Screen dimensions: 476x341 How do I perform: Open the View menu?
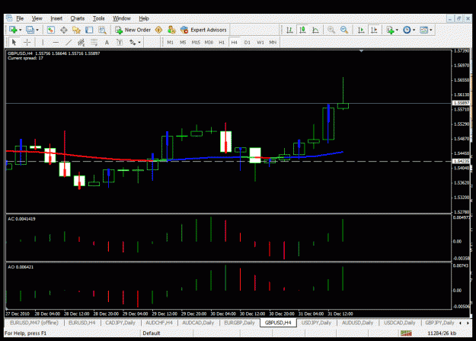[x=37, y=18]
